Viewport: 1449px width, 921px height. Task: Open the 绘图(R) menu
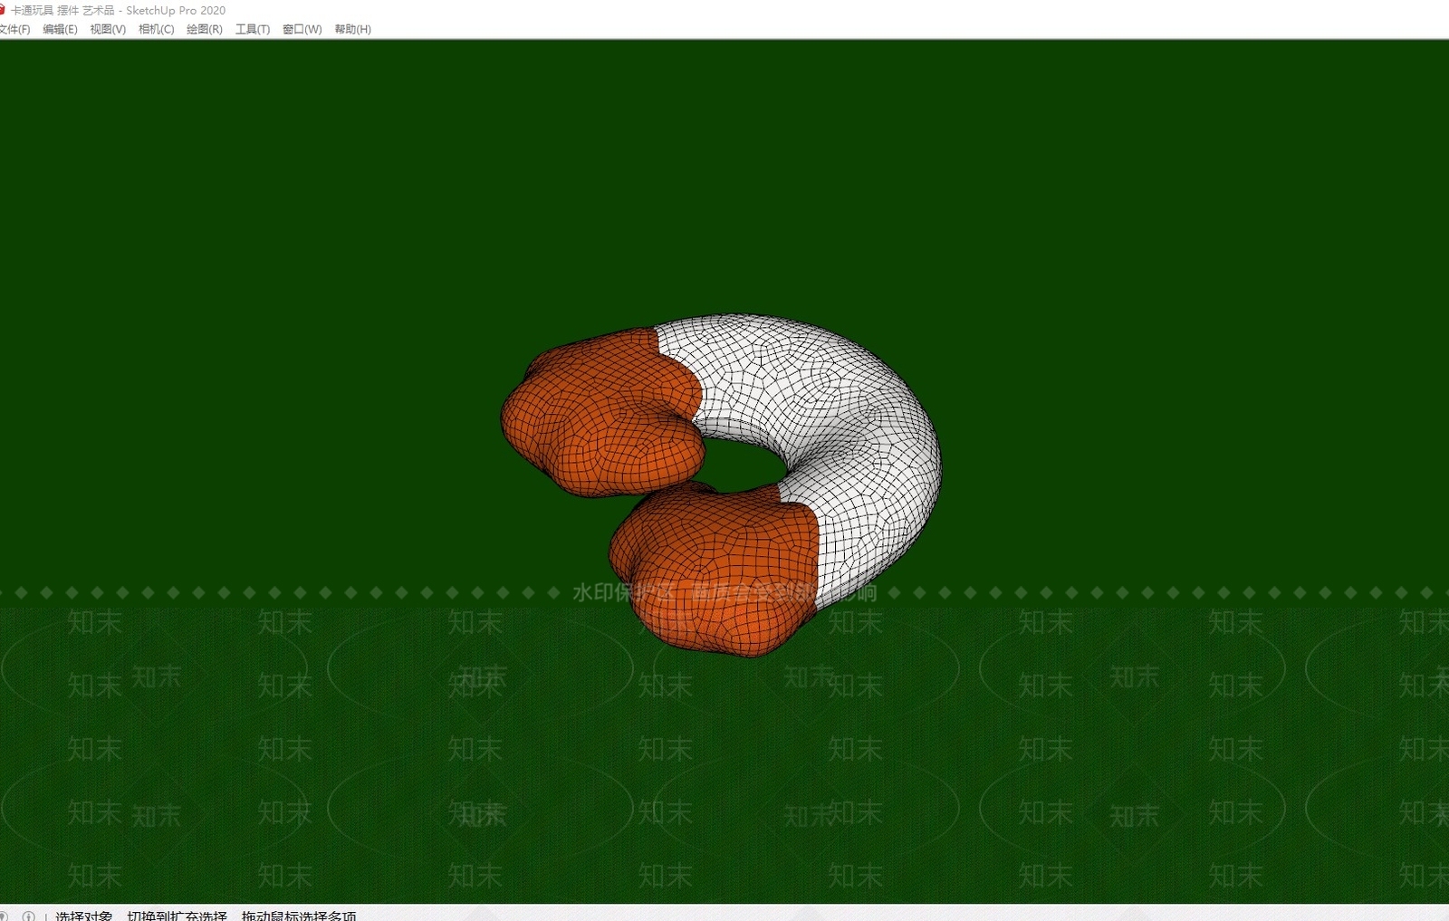coord(204,29)
